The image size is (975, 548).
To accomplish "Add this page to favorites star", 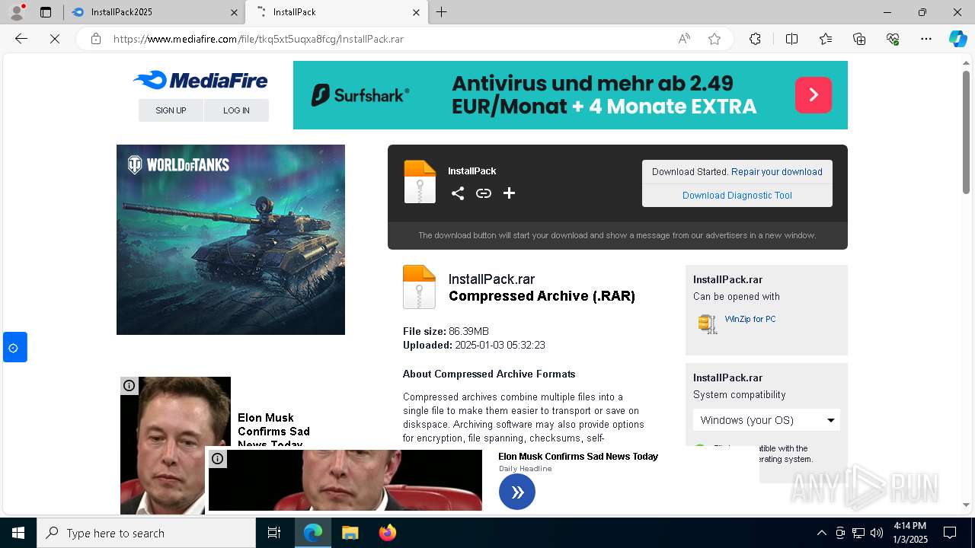I will click(714, 39).
